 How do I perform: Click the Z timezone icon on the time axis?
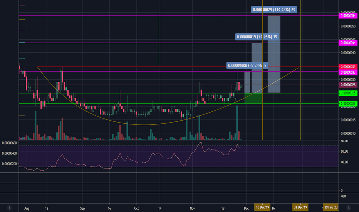(x=9, y=208)
